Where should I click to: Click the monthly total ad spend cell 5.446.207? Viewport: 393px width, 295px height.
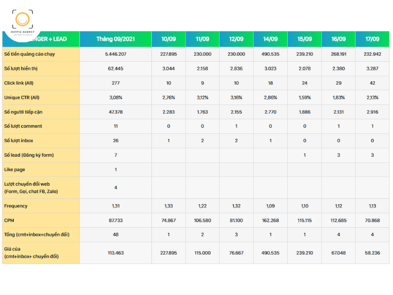(x=115, y=54)
